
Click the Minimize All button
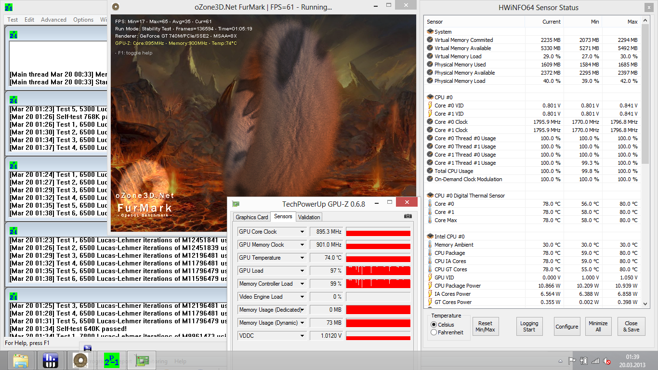[598, 327]
